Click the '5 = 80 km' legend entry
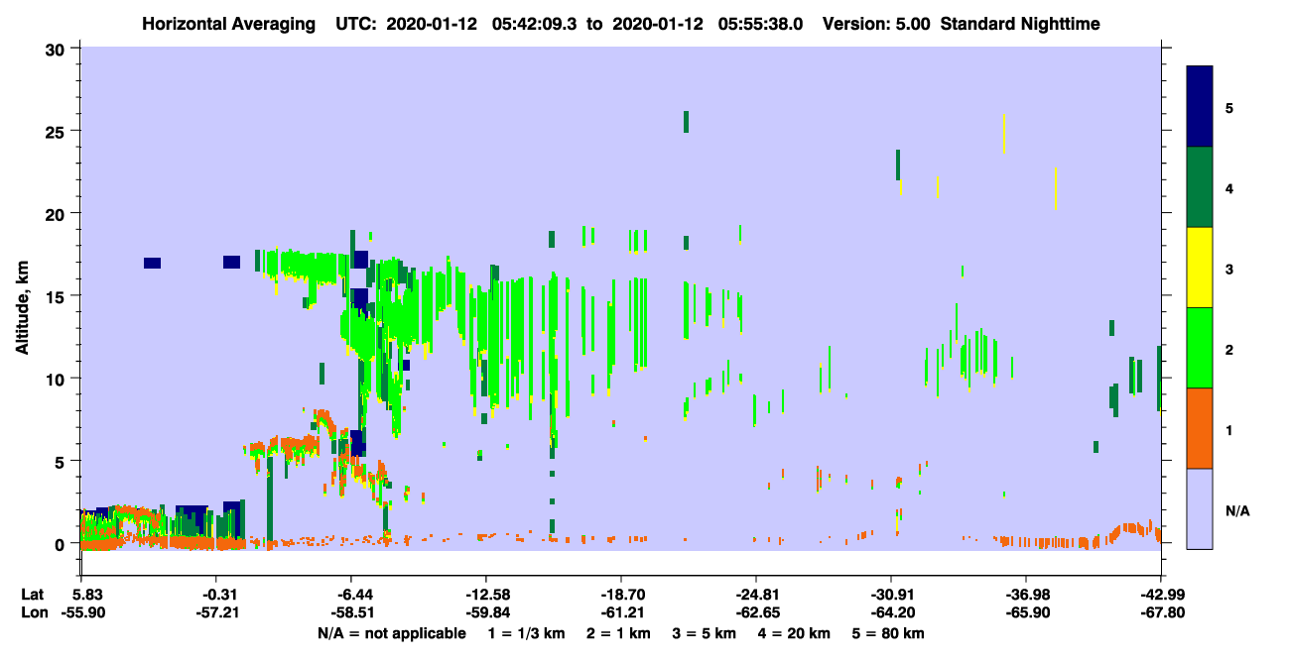The height and width of the screenshot is (661, 1290). coord(889,633)
